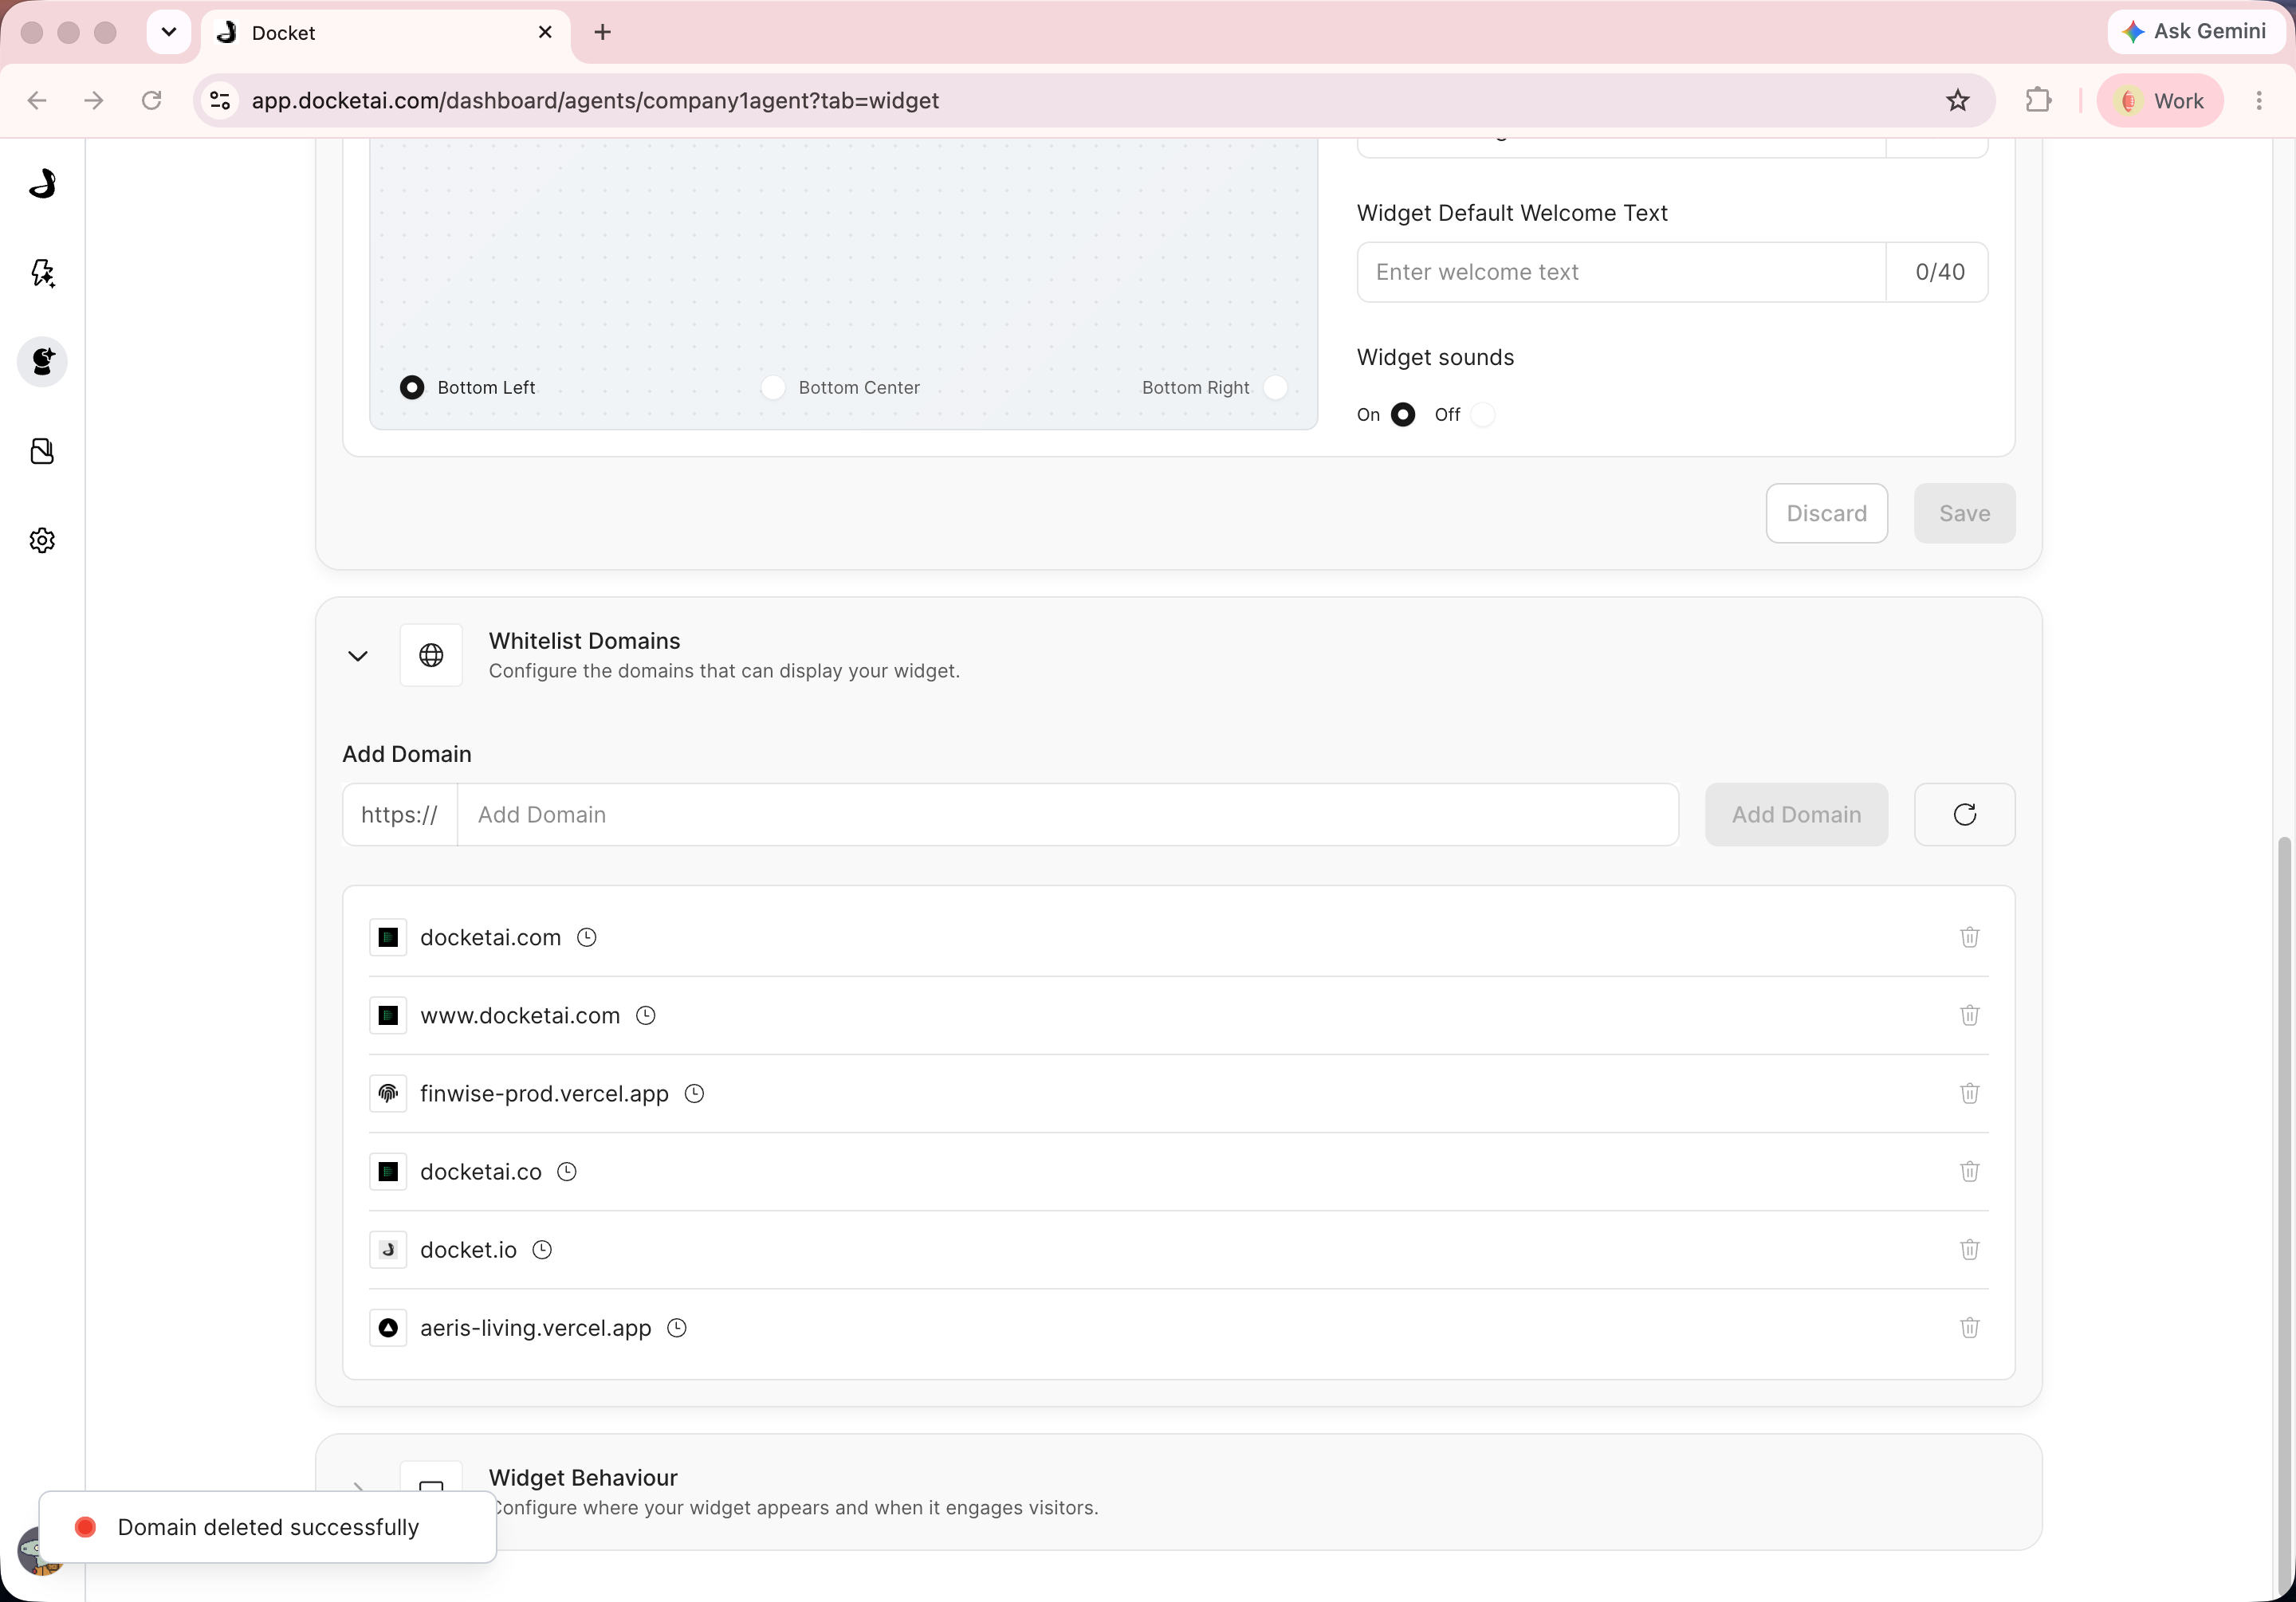
Task: Click the 'Widget sounds' label
Action: (x=1435, y=357)
